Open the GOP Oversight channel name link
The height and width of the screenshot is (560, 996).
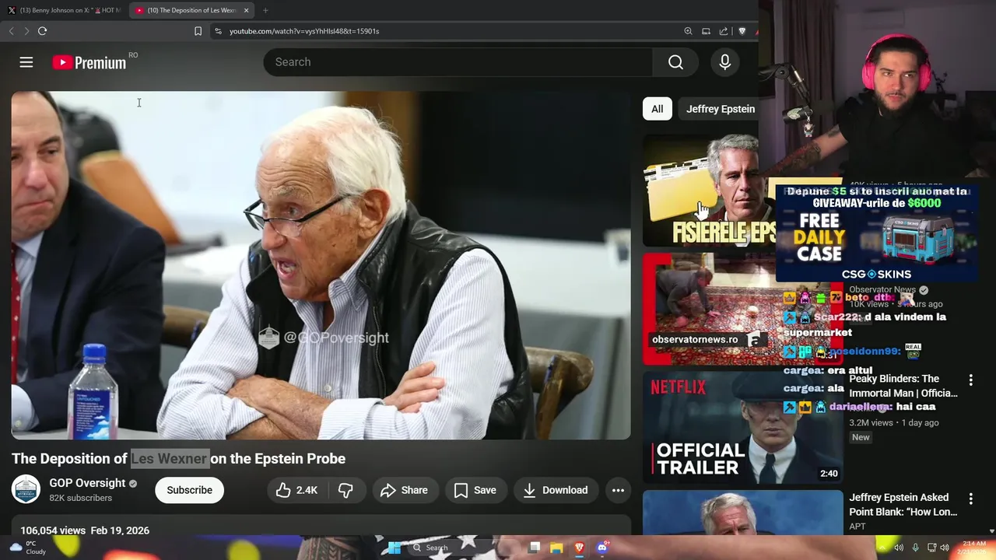(x=87, y=483)
